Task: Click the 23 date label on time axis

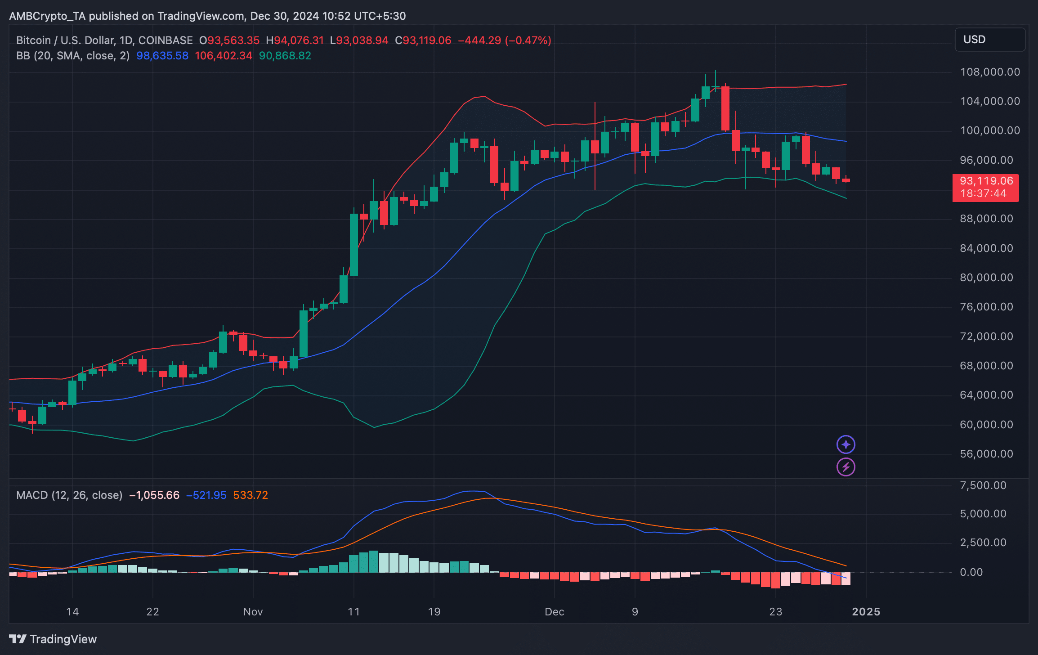Action: tap(776, 612)
